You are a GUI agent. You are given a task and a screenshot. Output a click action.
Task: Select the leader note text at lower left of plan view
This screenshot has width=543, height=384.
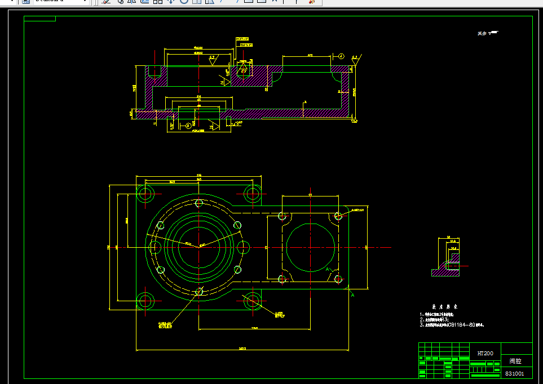click(165, 325)
